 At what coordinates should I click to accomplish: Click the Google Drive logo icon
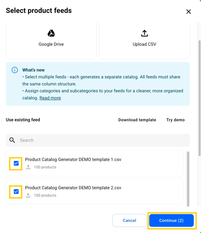click(51, 33)
